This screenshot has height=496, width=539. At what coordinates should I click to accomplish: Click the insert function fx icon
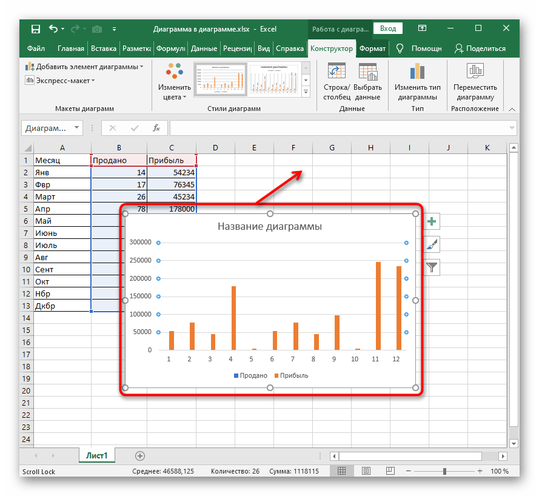[156, 128]
